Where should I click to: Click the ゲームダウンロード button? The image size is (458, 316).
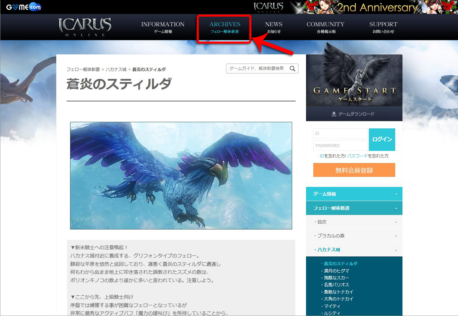tap(354, 114)
